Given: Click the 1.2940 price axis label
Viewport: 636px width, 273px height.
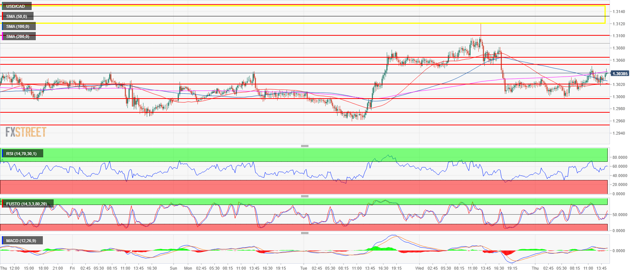Looking at the screenshot, I should pos(619,133).
